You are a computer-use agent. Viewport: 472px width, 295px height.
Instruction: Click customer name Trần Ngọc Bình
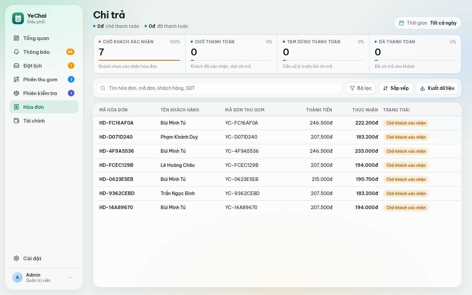point(178,193)
